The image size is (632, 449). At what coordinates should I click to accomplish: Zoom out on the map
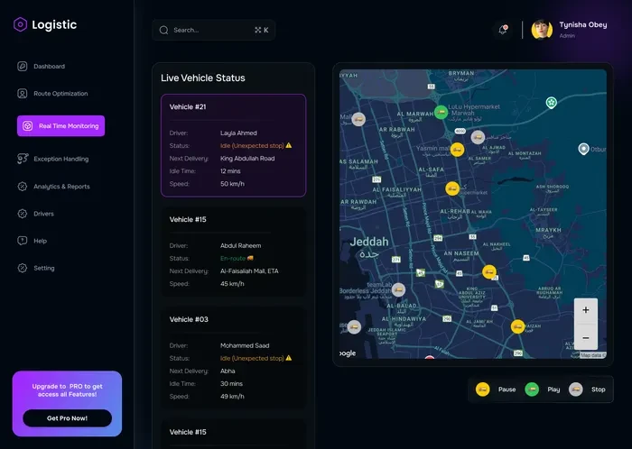click(x=586, y=337)
